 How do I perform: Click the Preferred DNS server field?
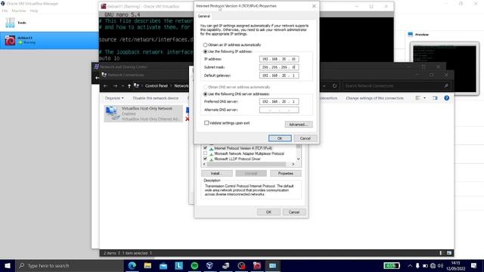tap(279, 101)
